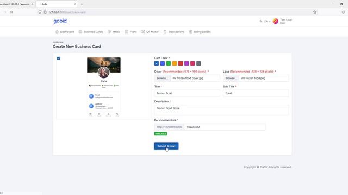Choose the gray card color
Viewport: 348px width, 195px height.
pos(198,63)
